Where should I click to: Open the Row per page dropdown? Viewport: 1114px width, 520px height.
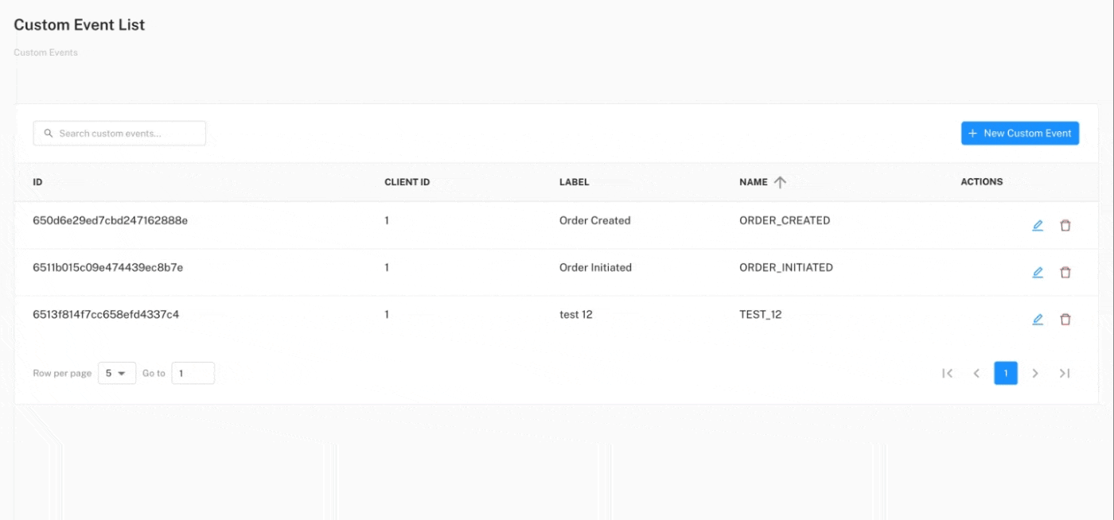(x=116, y=373)
